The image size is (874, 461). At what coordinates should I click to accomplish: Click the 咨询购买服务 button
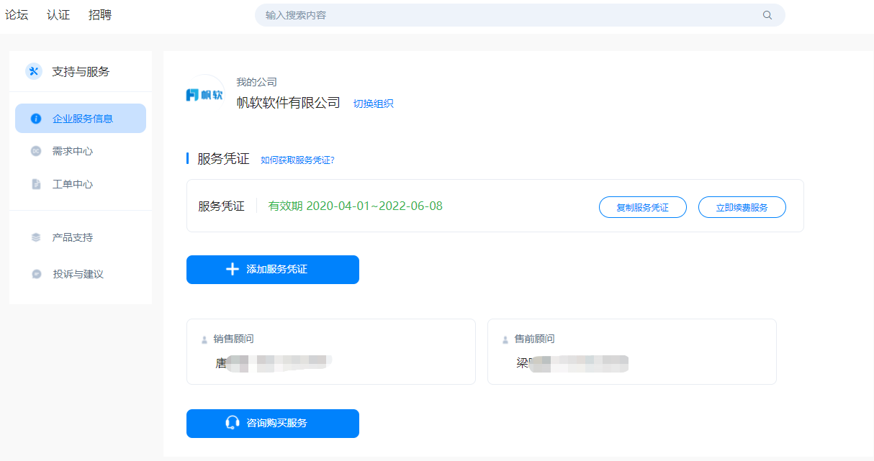[x=273, y=424]
